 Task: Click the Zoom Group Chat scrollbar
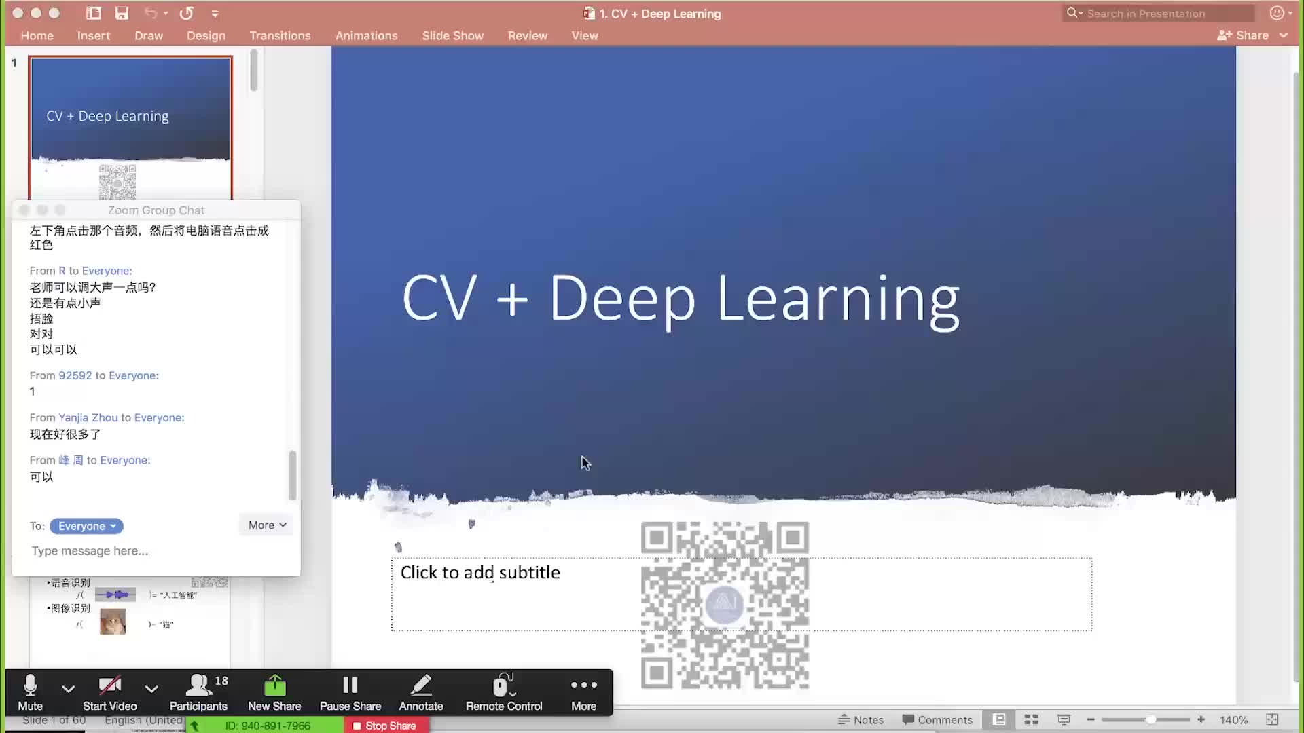click(293, 474)
